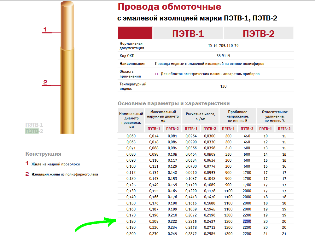Click callout number 2 on the wire image
Screen dimensions: 315x236
(45, 83)
